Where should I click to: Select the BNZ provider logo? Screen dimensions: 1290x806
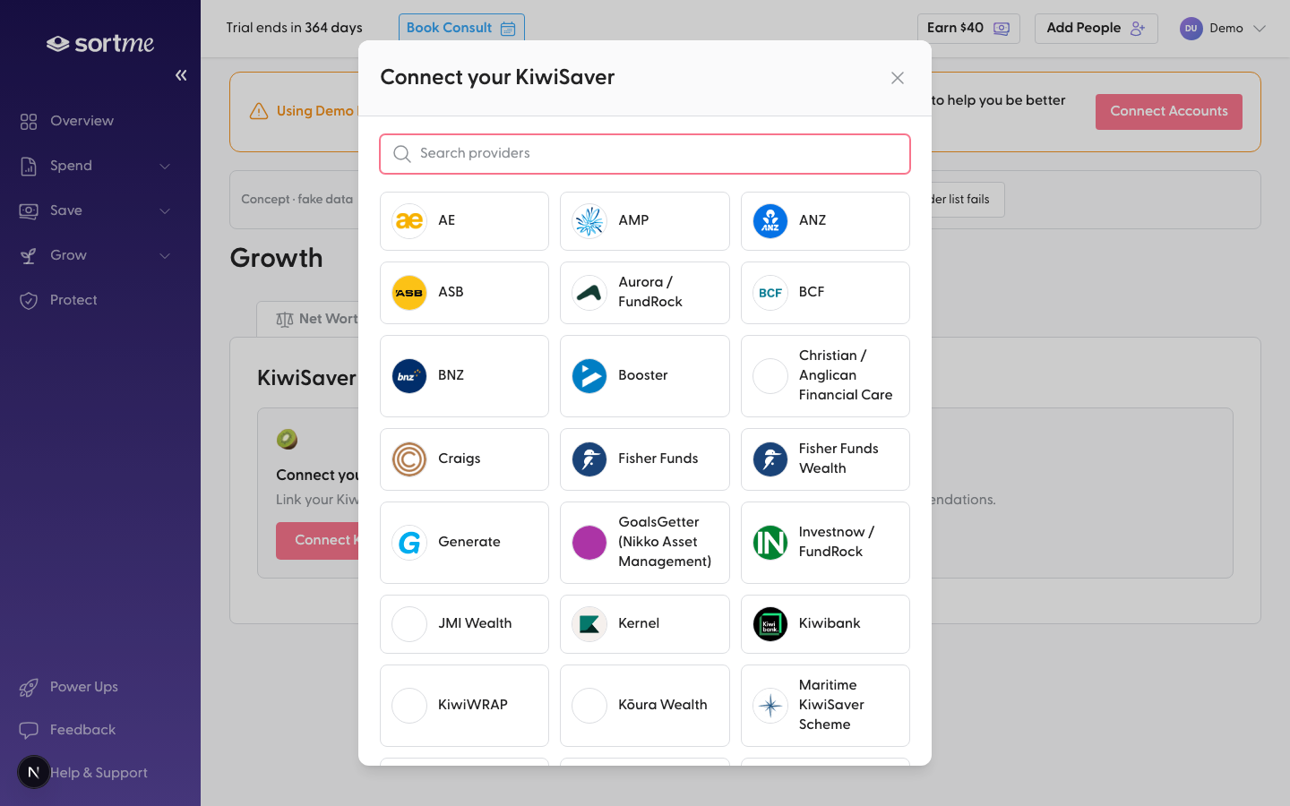[x=409, y=376]
